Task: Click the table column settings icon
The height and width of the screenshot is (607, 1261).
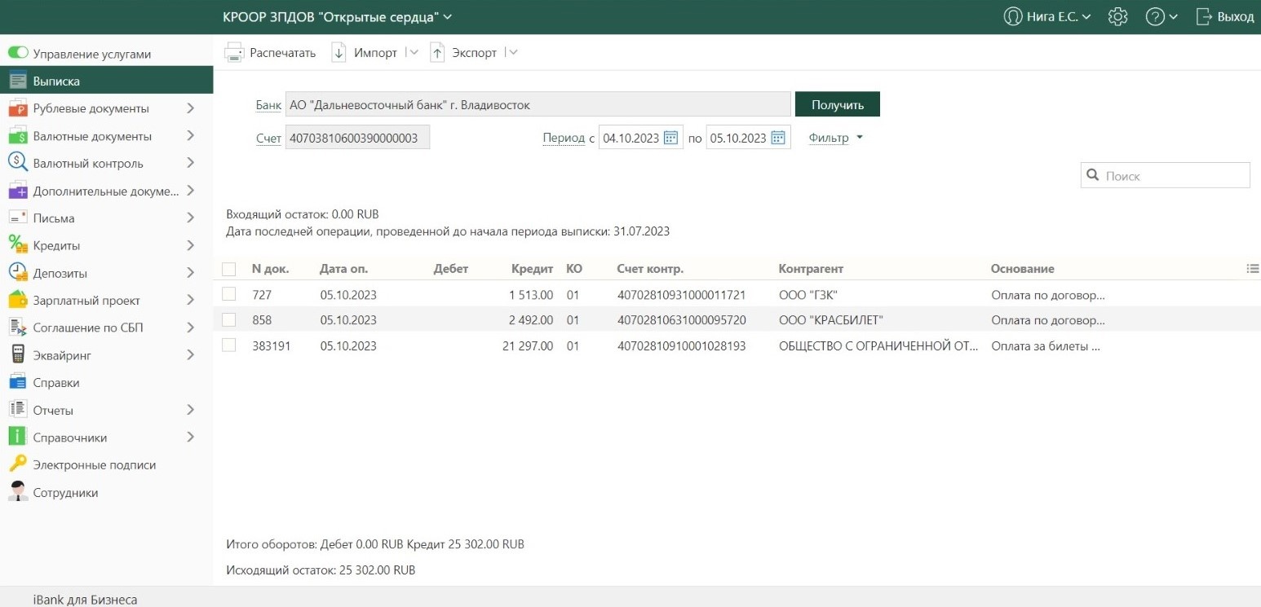Action: click(1253, 268)
